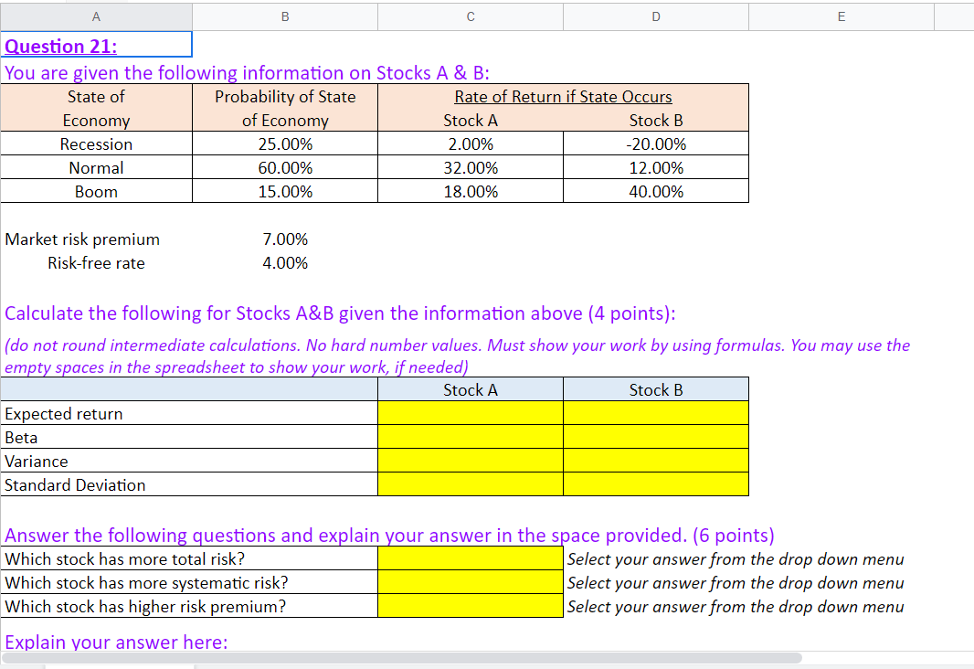Click the 'Risk-free rate' label cell

coord(96,262)
